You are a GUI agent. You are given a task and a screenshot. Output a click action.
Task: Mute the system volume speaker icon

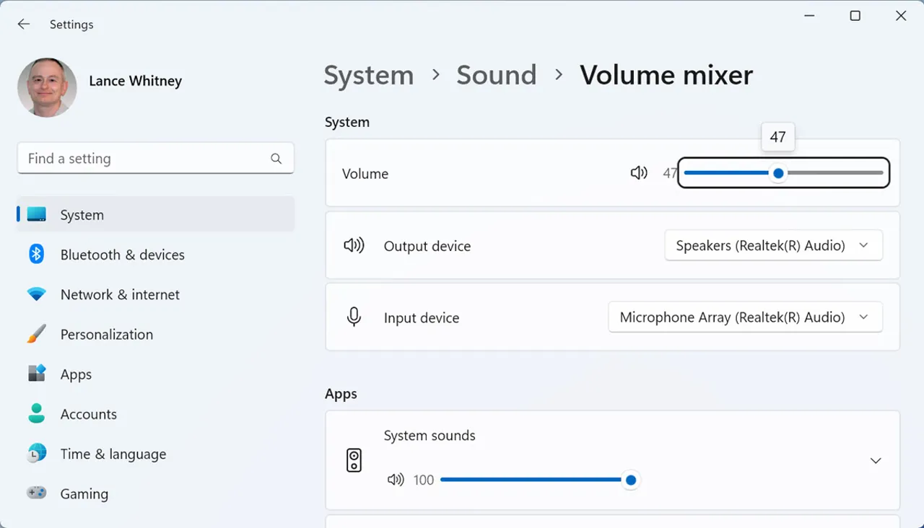[639, 173]
